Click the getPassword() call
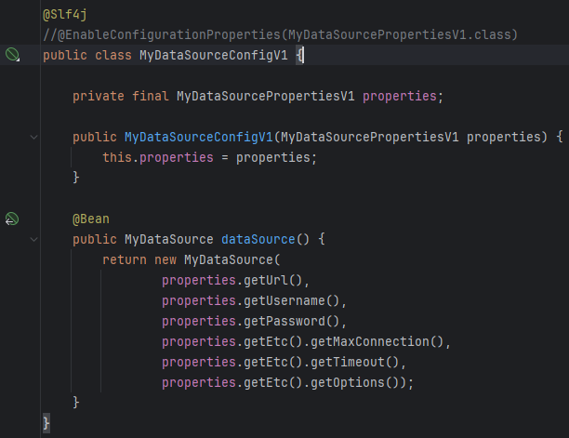Viewport: 569px width, 438px height. click(x=291, y=321)
